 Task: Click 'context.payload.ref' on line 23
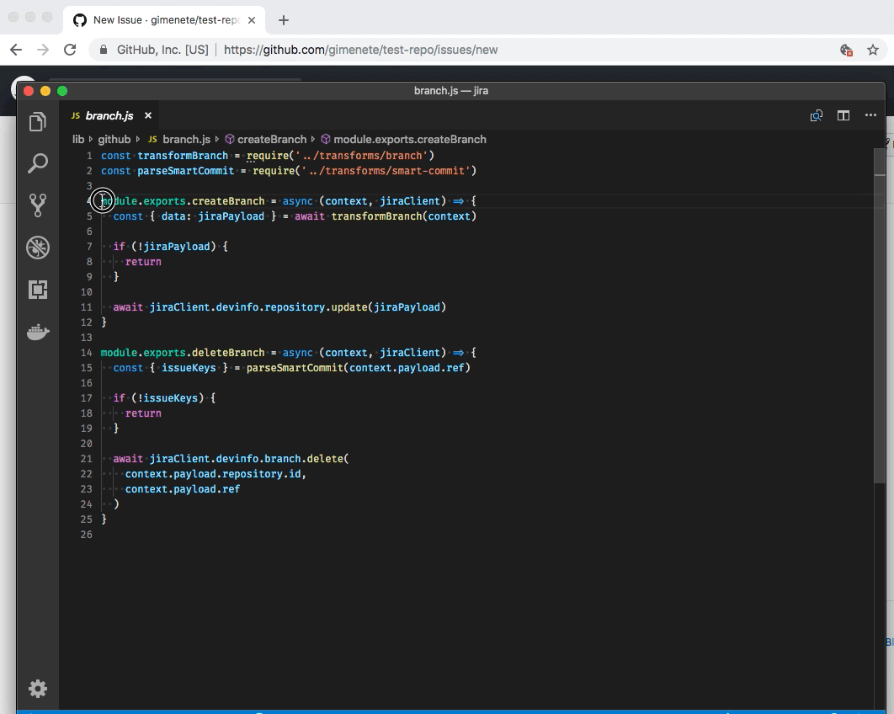tap(183, 489)
